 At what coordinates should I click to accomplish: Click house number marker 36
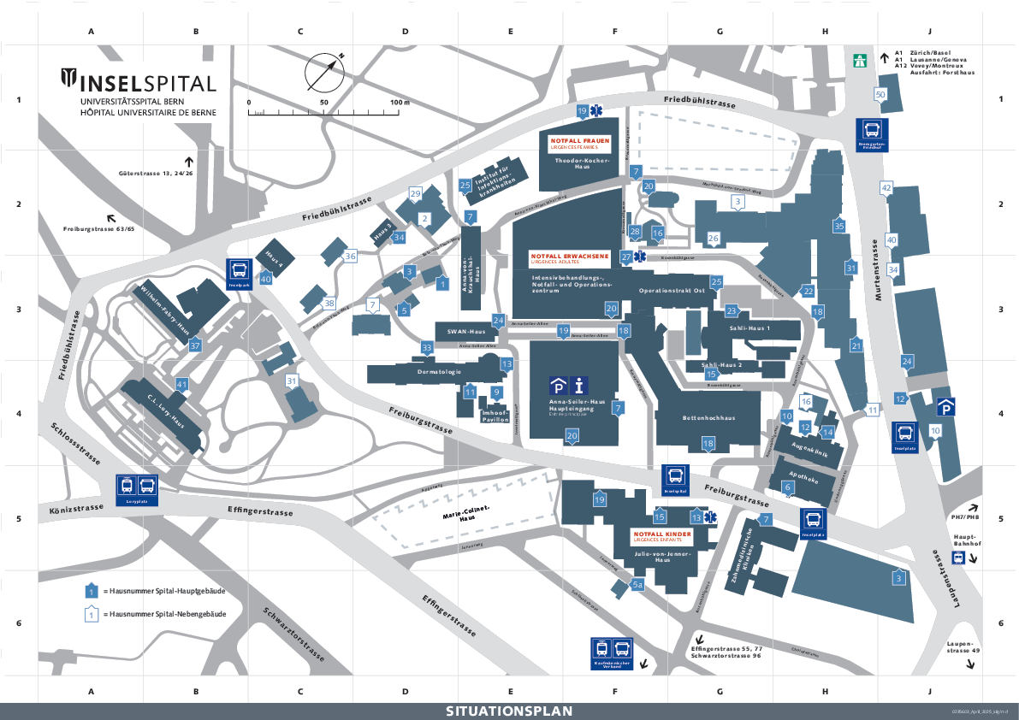(350, 256)
